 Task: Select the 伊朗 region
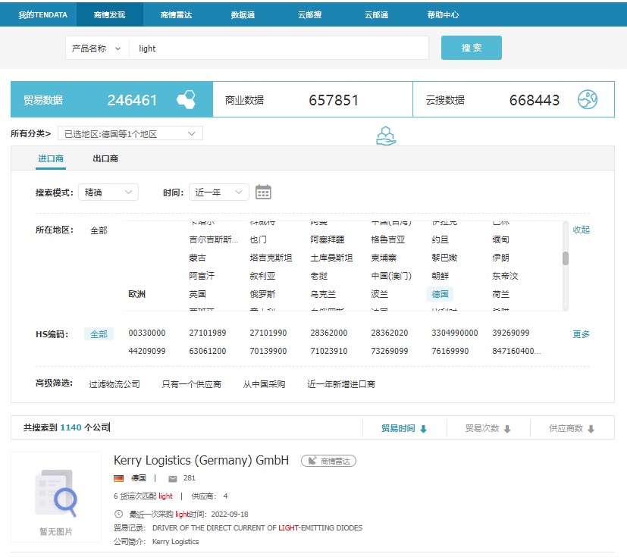tap(500, 258)
